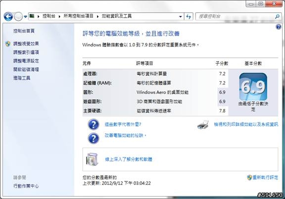Click the 基本分數 column header
Image resolution: width=285 pixels, height=199 pixels.
253,63
